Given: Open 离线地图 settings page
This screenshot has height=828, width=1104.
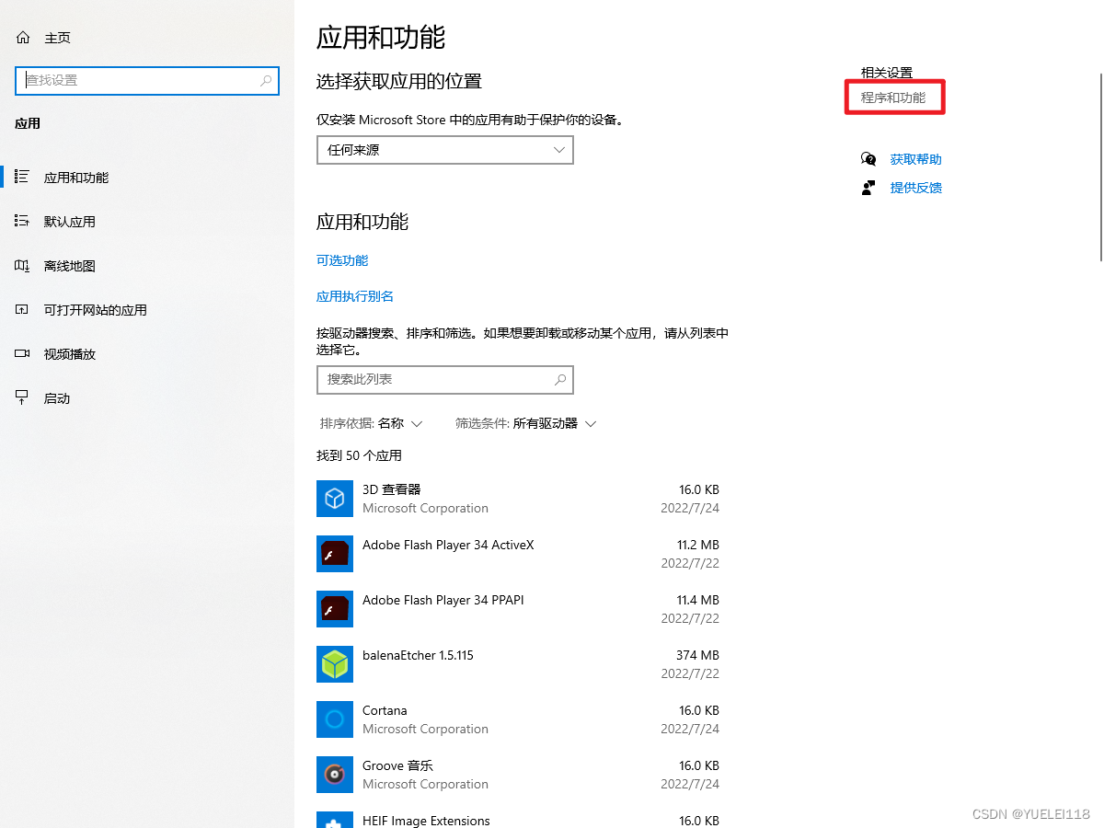Looking at the screenshot, I should tap(70, 266).
